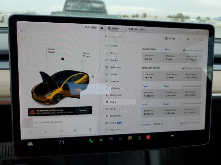Click the Trip A label
The image size is (221, 165).
click(x=144, y=86)
